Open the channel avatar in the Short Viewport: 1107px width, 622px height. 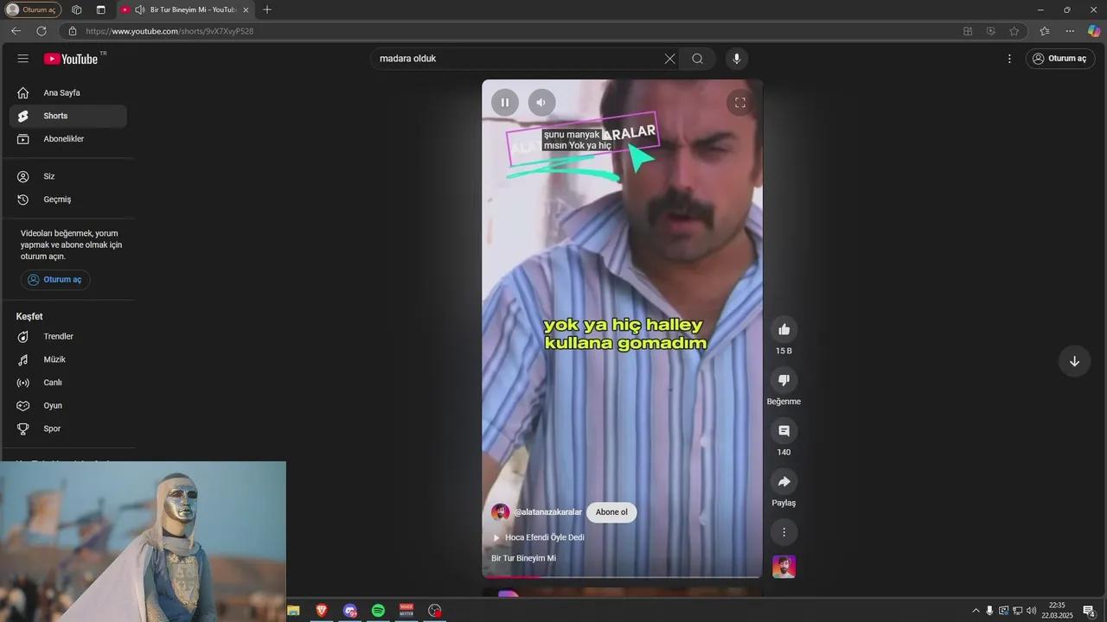click(x=500, y=512)
